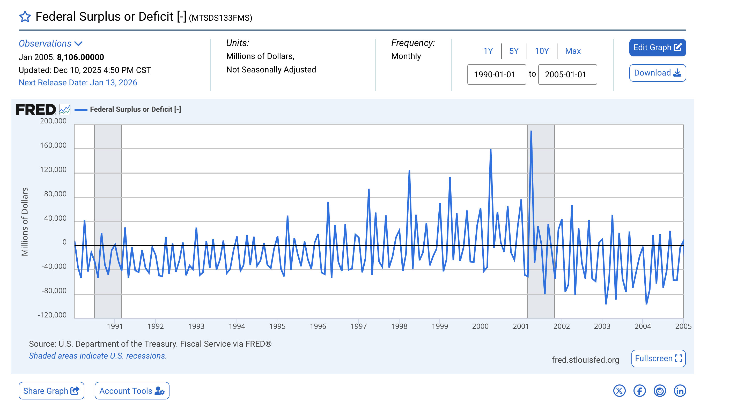This screenshot has width=737, height=401.
Task: Click the favorite star icon beside the title
Action: tap(25, 17)
